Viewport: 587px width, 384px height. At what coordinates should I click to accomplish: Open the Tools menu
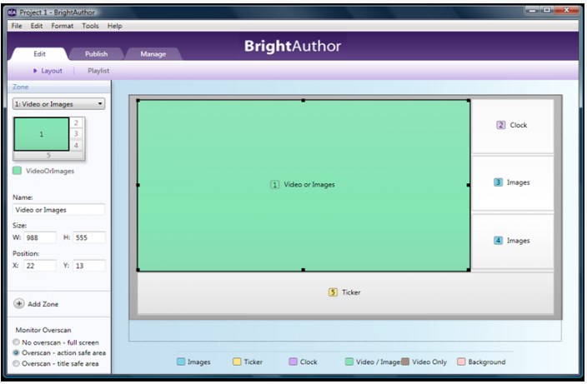pyautogui.click(x=90, y=26)
